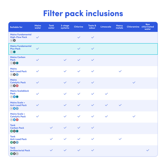Screen dimensions: 166x166
Task: Click the teal filter icon under Mains Carbon Pack
Action: tap(17, 63)
